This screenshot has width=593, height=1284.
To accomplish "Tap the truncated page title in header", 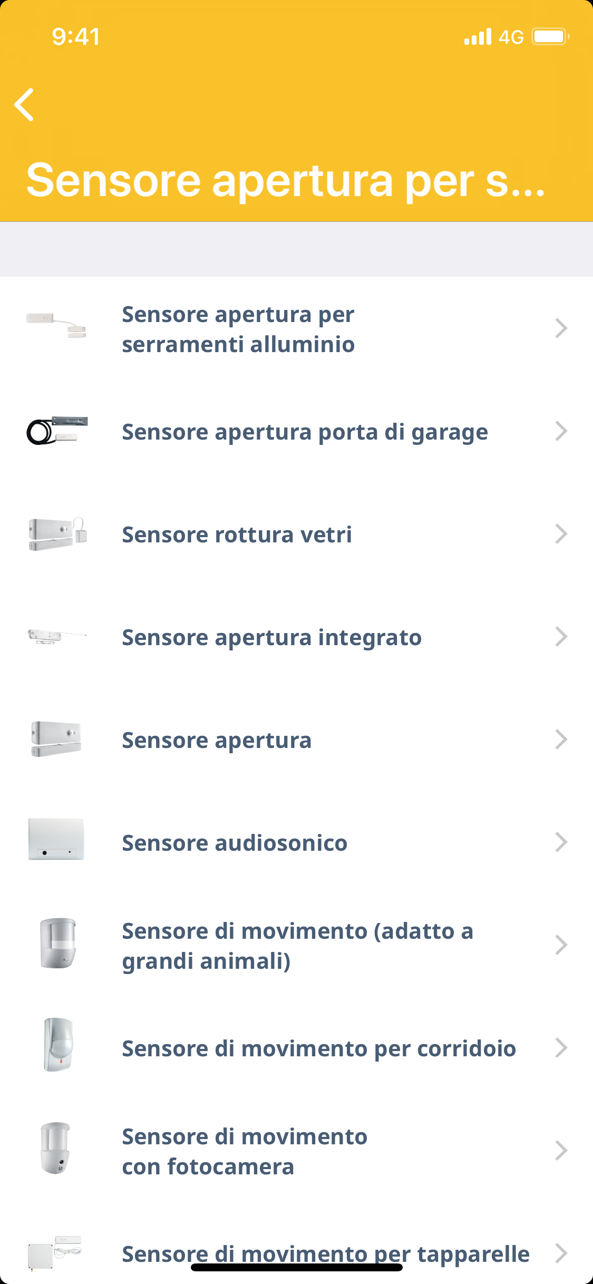I will (286, 181).
